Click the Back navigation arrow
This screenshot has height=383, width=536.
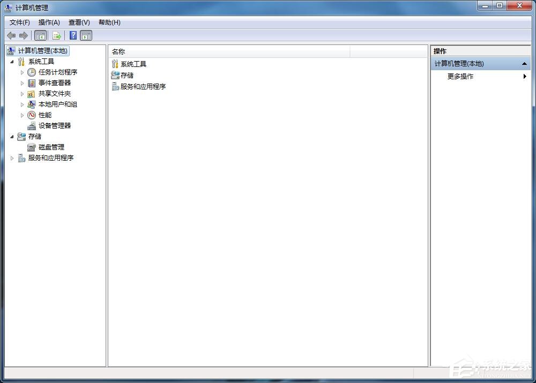click(11, 35)
